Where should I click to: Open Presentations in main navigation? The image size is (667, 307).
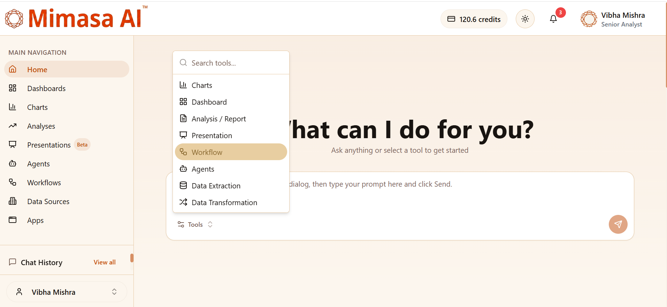(67, 145)
